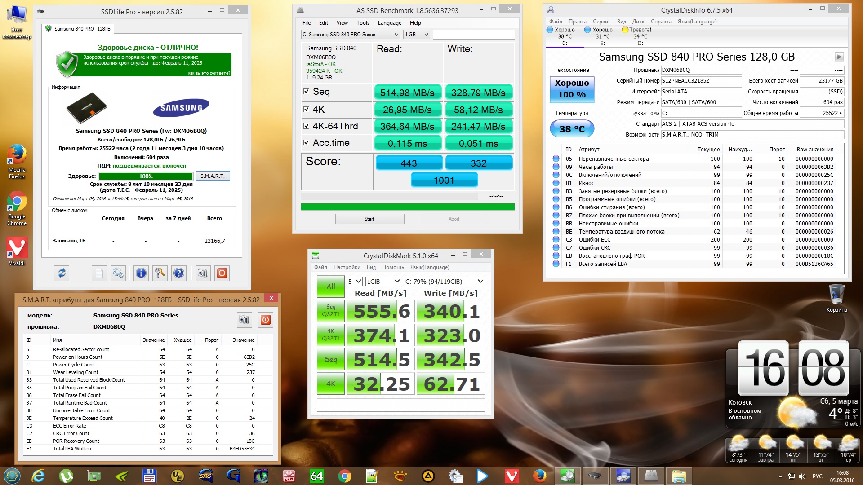
Task: Click next disk arrow in CrystalDiskInfo
Action: point(839,57)
